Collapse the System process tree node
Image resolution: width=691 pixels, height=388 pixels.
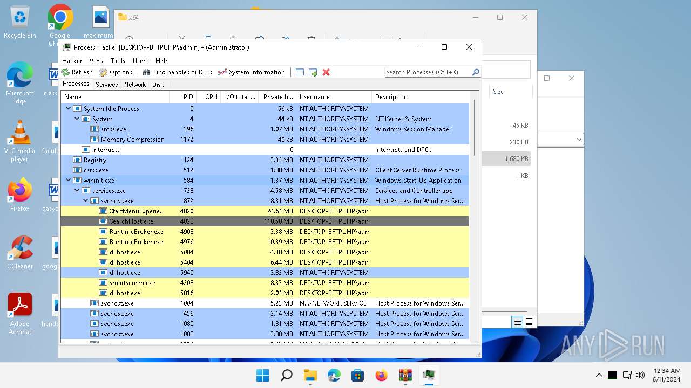click(x=77, y=119)
